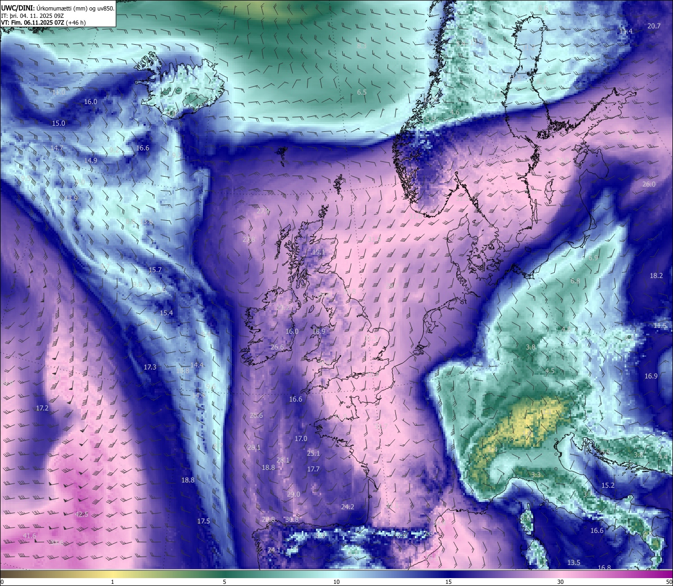The width and height of the screenshot is (673, 586).
Task: Click the map value 20.7
Action: click(x=654, y=26)
